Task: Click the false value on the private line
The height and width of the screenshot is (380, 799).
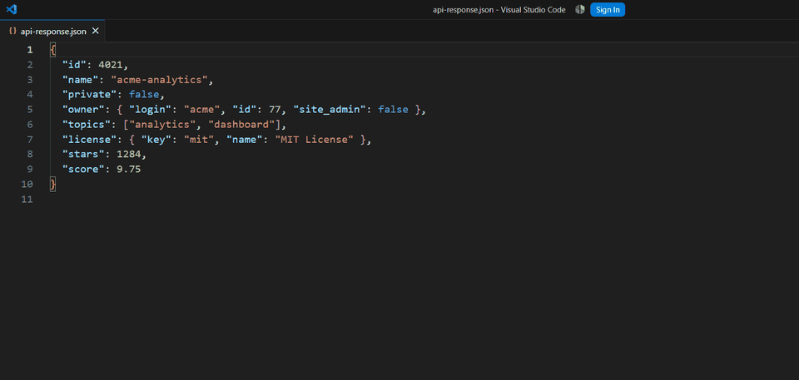Action: [x=144, y=94]
